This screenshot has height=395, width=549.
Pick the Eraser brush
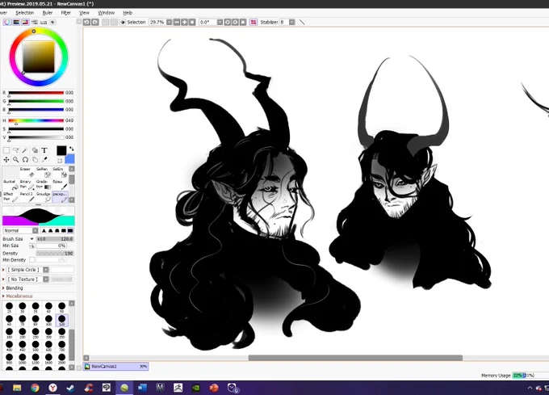click(27, 173)
